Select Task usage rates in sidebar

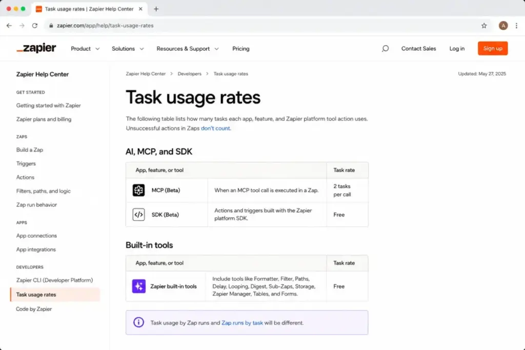tap(55, 295)
